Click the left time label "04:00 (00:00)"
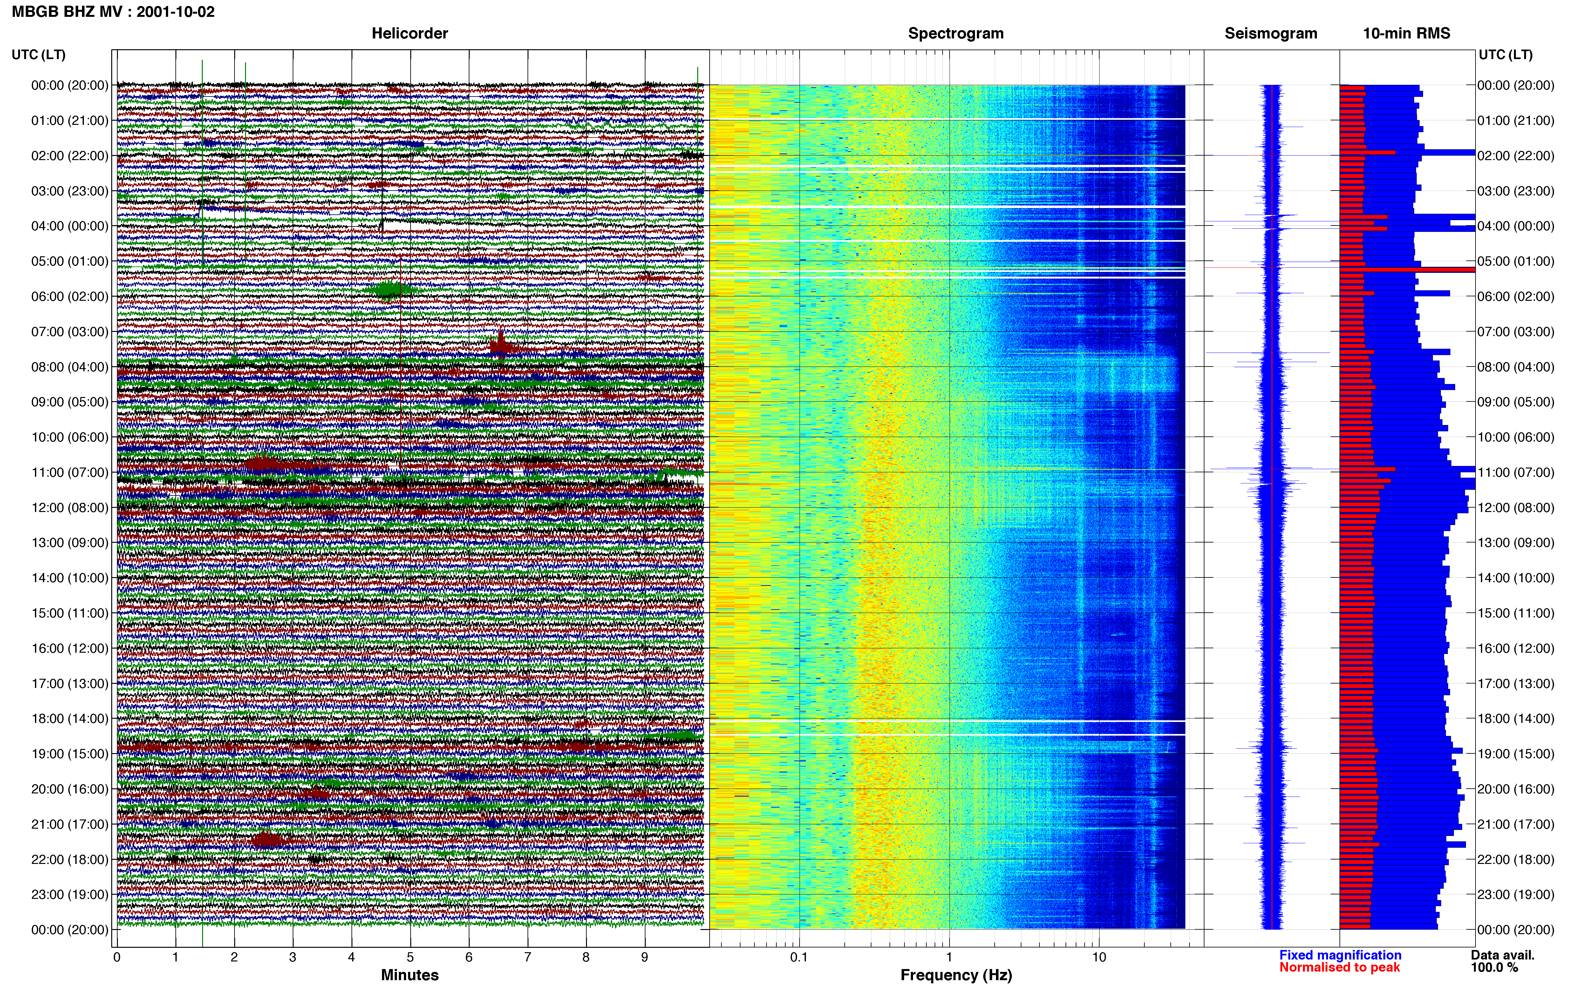 click(x=70, y=226)
